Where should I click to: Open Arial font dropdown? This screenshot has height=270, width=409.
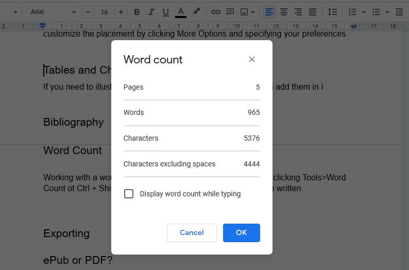pos(53,12)
